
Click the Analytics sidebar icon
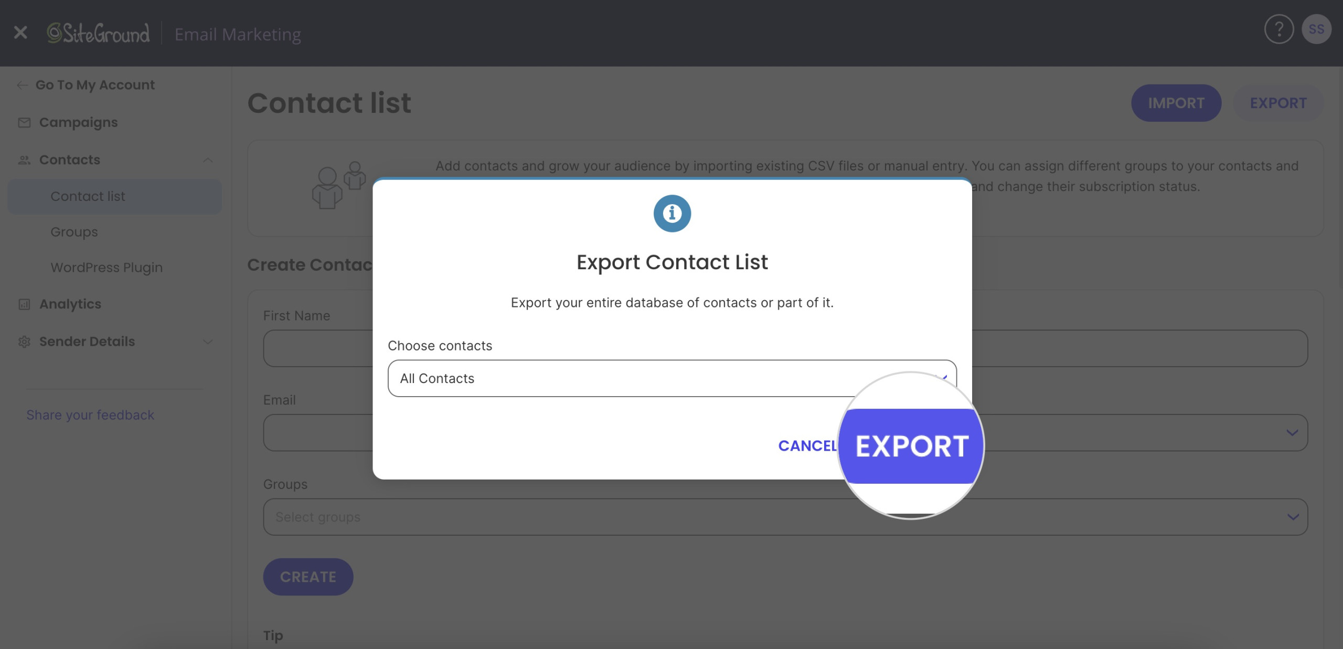pos(24,303)
